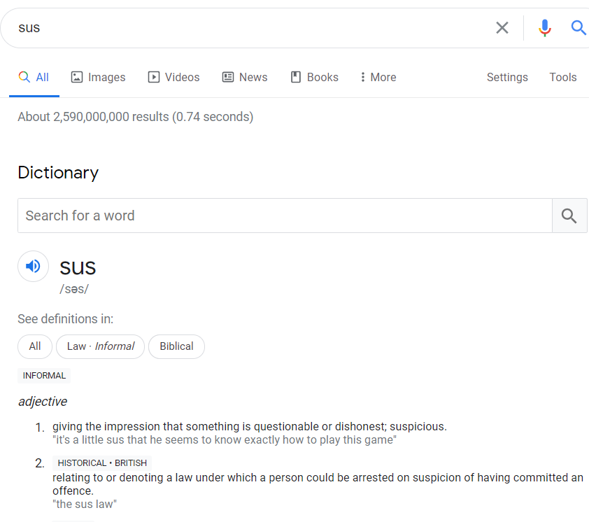Open the search Tools options
The height and width of the screenshot is (522, 589).
coord(562,78)
